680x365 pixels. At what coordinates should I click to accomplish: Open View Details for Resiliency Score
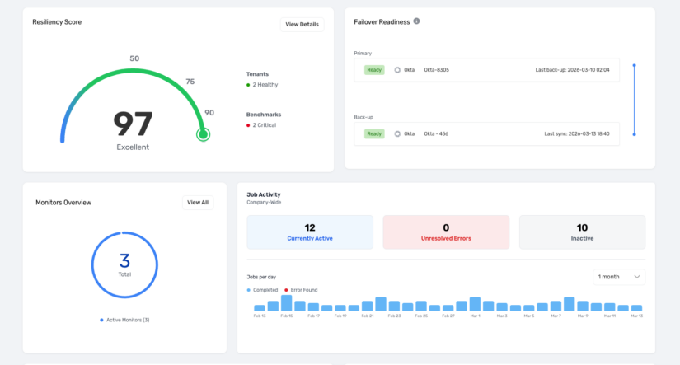point(302,25)
